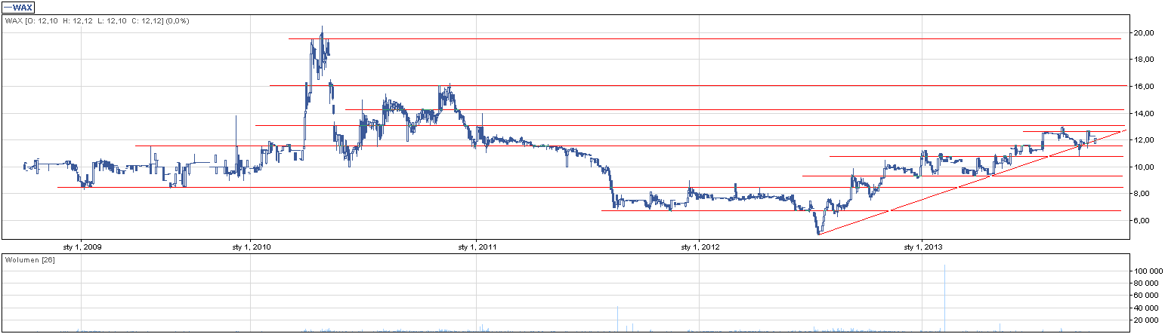Viewport: 1165px width, 334px height.
Task: Select the 10,00 price axis label
Action: coord(1142,167)
